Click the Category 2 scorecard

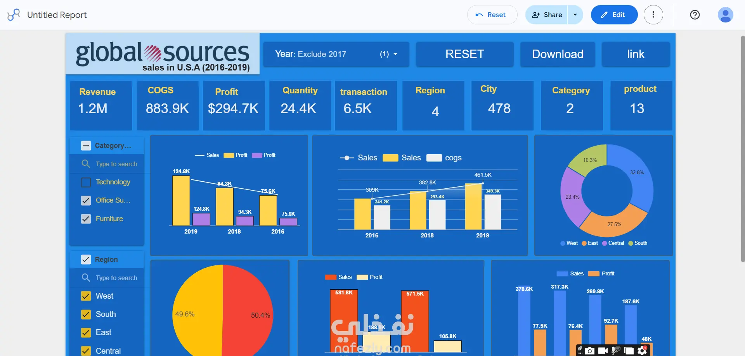coord(572,105)
